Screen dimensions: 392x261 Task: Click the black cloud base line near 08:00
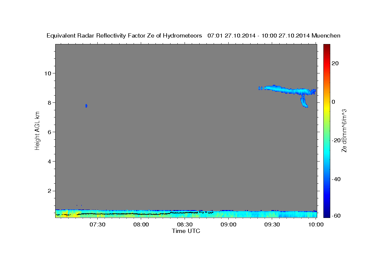(x=141, y=214)
